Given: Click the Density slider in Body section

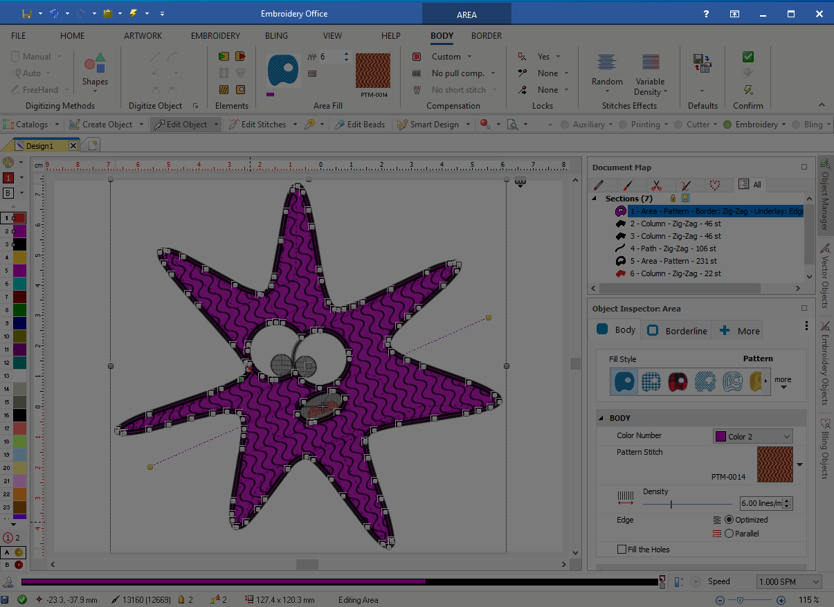Looking at the screenshot, I should click(671, 505).
